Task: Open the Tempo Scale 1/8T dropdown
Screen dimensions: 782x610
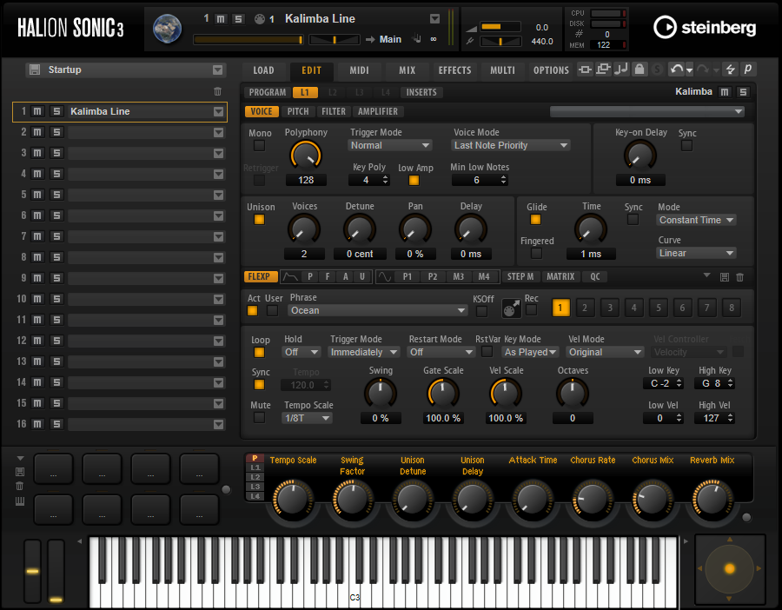Action: click(x=308, y=418)
